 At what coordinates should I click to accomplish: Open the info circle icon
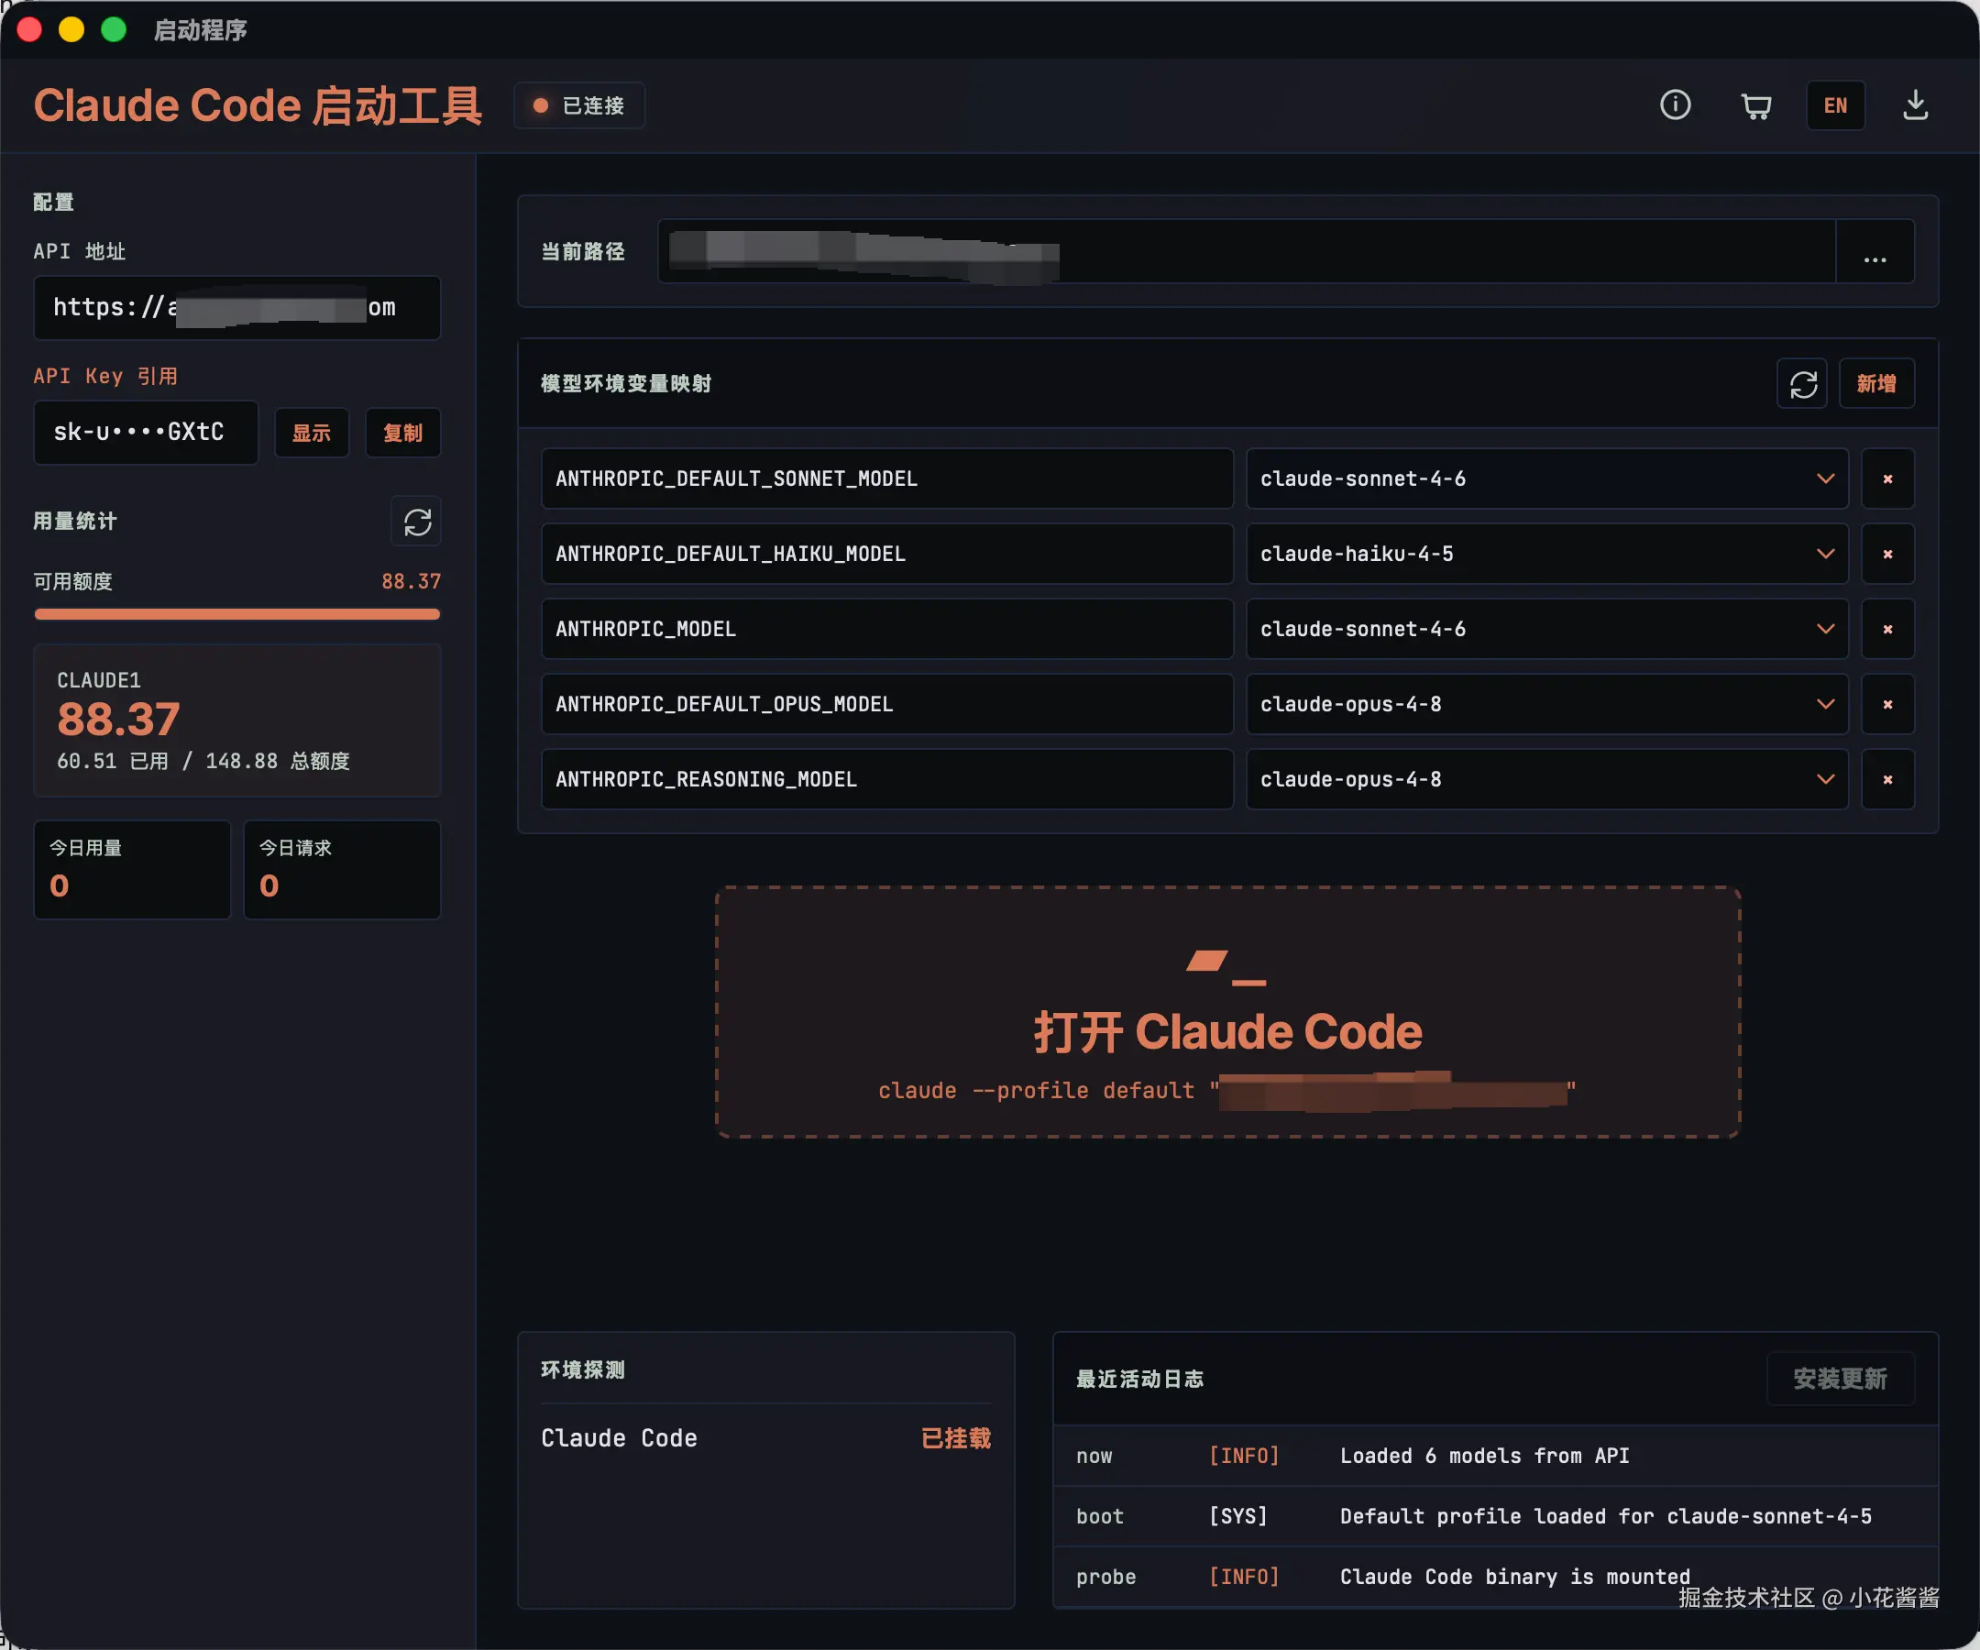pos(1675,104)
